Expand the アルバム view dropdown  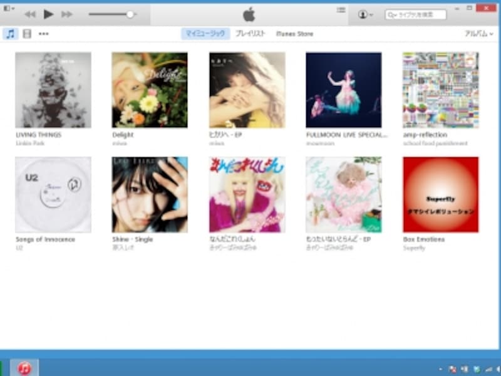478,34
